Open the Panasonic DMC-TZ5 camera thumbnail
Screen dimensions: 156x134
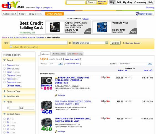point(46,83)
